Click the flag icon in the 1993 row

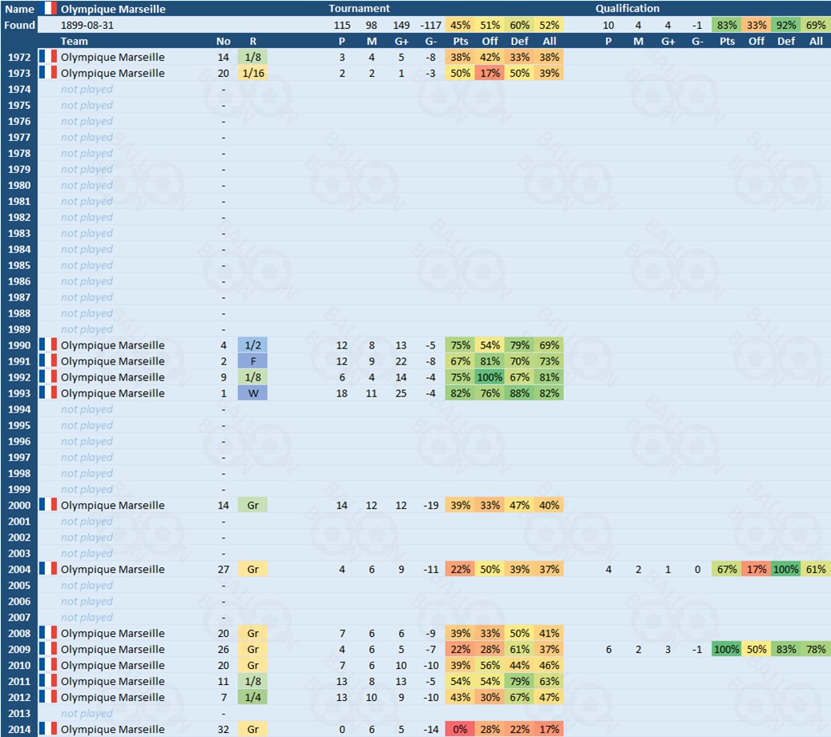coord(47,393)
